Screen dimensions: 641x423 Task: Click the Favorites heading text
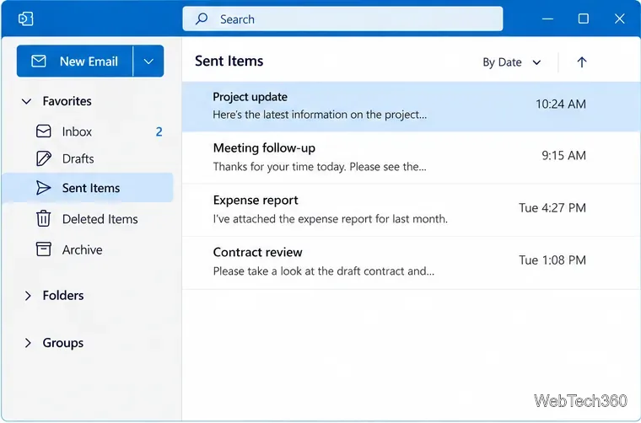[x=67, y=101]
